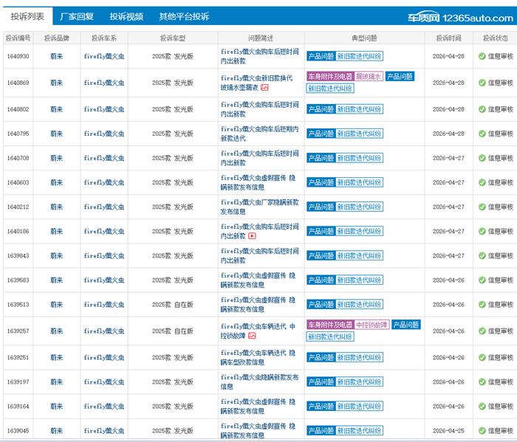517x442 pixels.
Task: Open the 投诉视频 tab
Action: [126, 15]
